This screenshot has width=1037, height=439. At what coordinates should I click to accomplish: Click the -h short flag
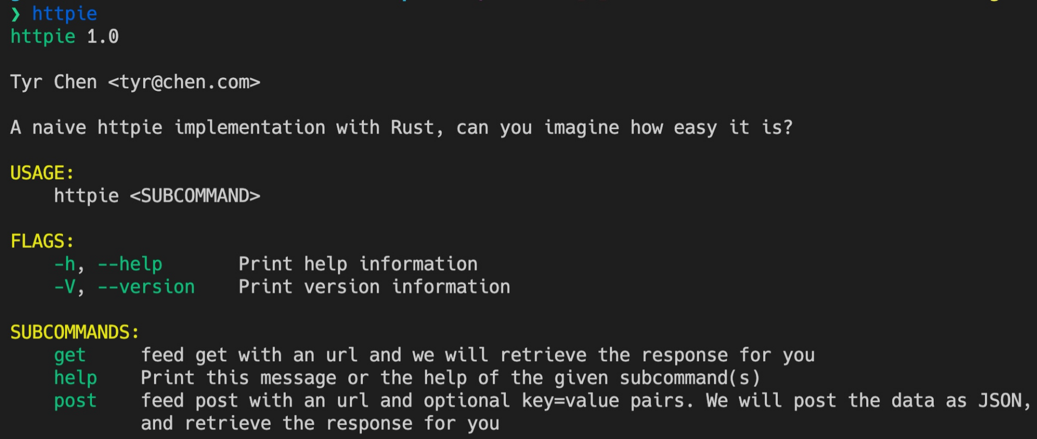pyautogui.click(x=64, y=264)
